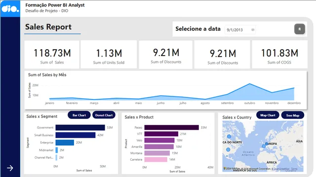
Task: Click the 'Sales x Product' title
Action: 139,117
